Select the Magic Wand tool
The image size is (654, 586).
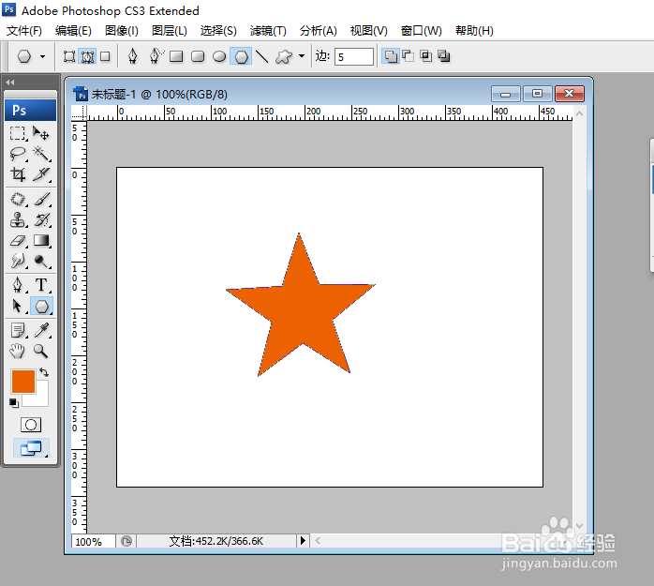(41, 154)
